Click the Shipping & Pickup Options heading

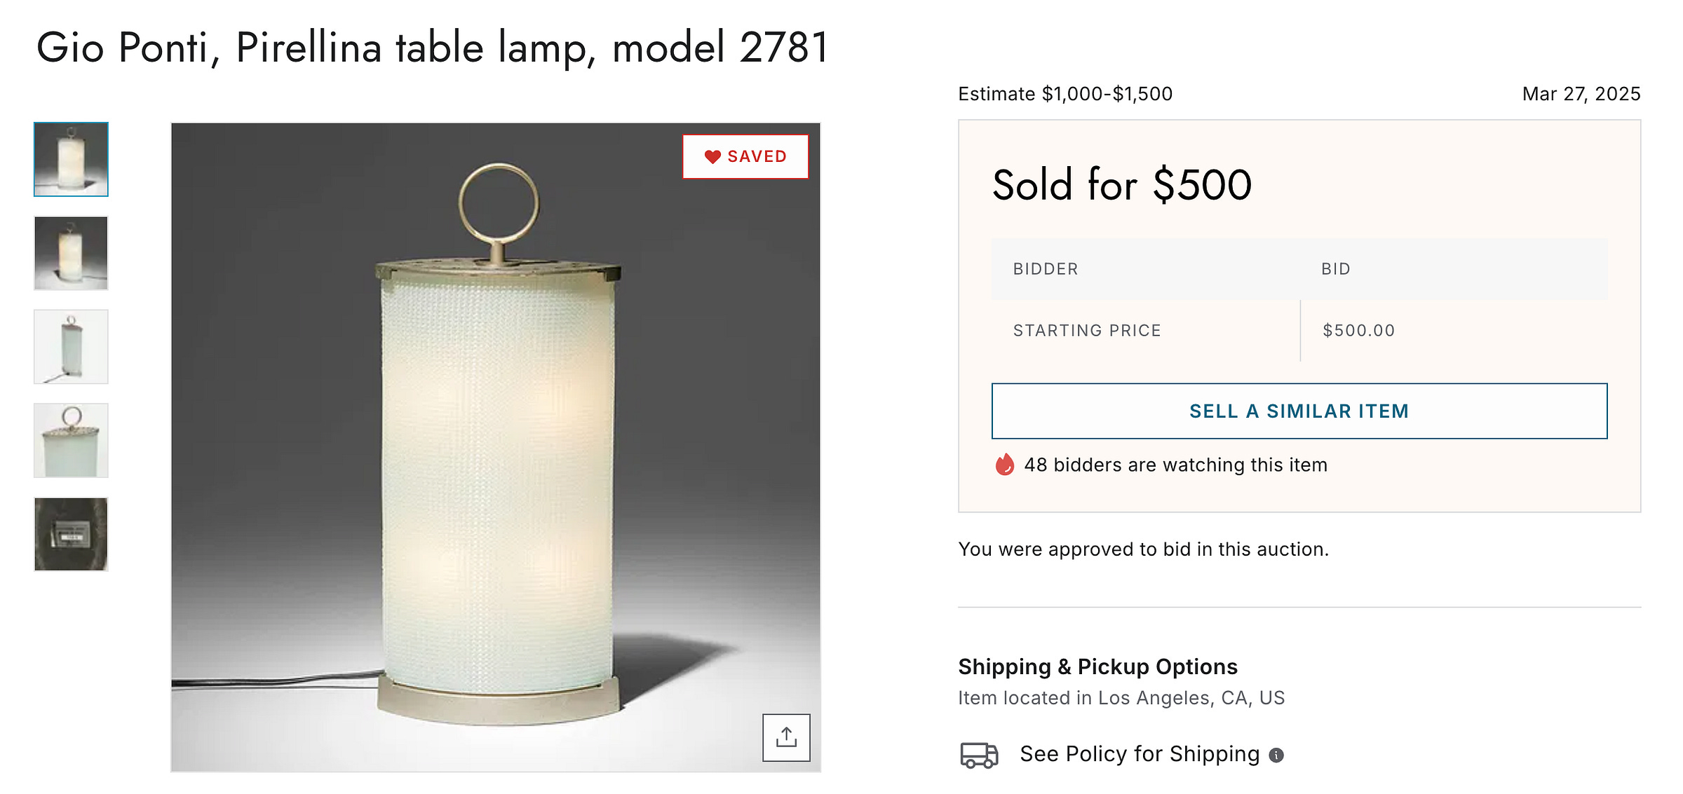click(1097, 666)
